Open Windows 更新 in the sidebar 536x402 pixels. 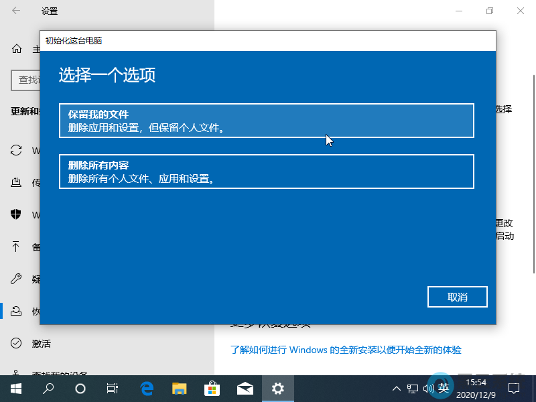pyautogui.click(x=16, y=150)
